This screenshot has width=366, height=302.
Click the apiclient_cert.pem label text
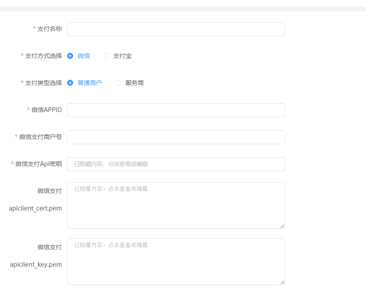click(35, 208)
